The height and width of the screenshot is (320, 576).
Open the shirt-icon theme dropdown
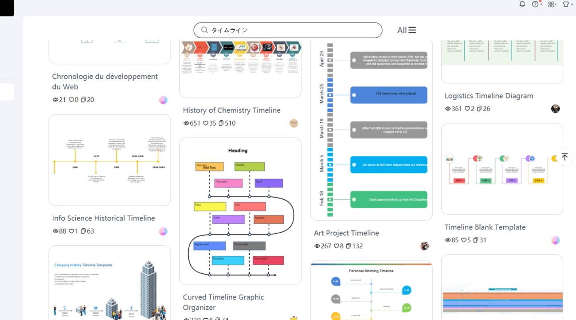point(566,4)
